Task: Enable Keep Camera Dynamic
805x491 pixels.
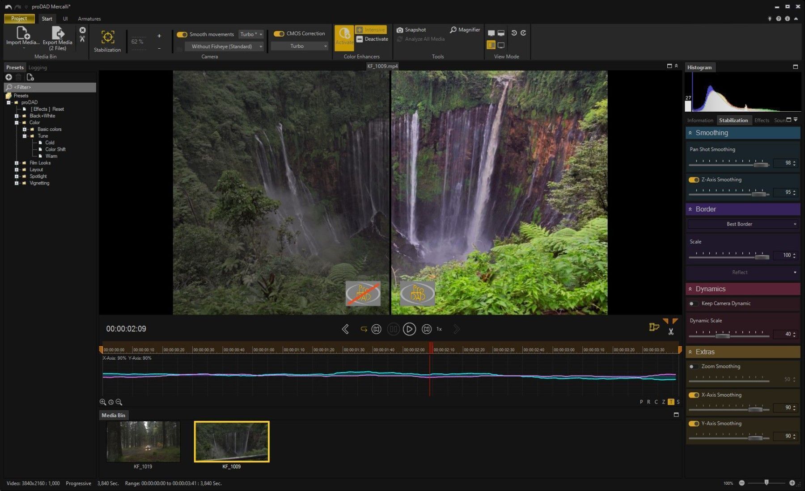Action: pyautogui.click(x=693, y=304)
